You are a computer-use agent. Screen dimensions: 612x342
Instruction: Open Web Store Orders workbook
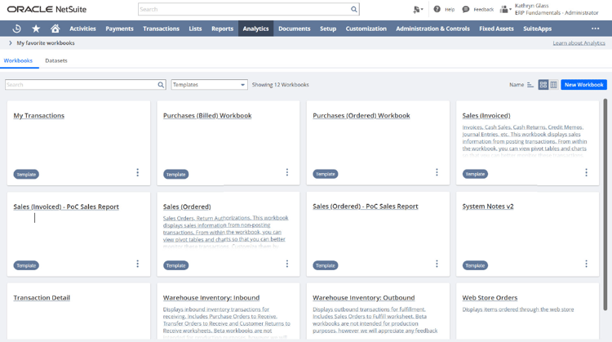(490, 297)
